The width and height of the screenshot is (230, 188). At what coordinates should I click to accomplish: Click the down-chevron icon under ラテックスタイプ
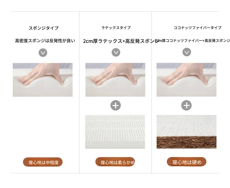tap(116, 52)
